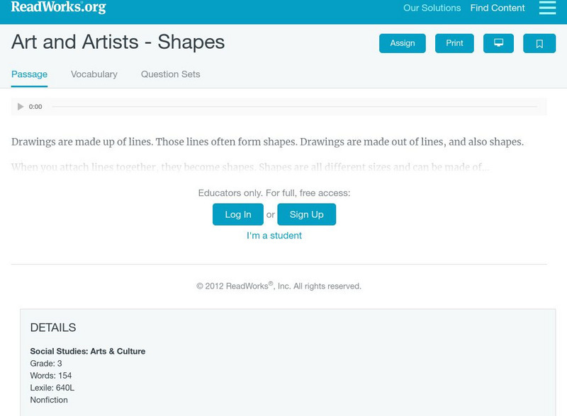Select the Print icon button
567x416 pixels.
(454, 42)
